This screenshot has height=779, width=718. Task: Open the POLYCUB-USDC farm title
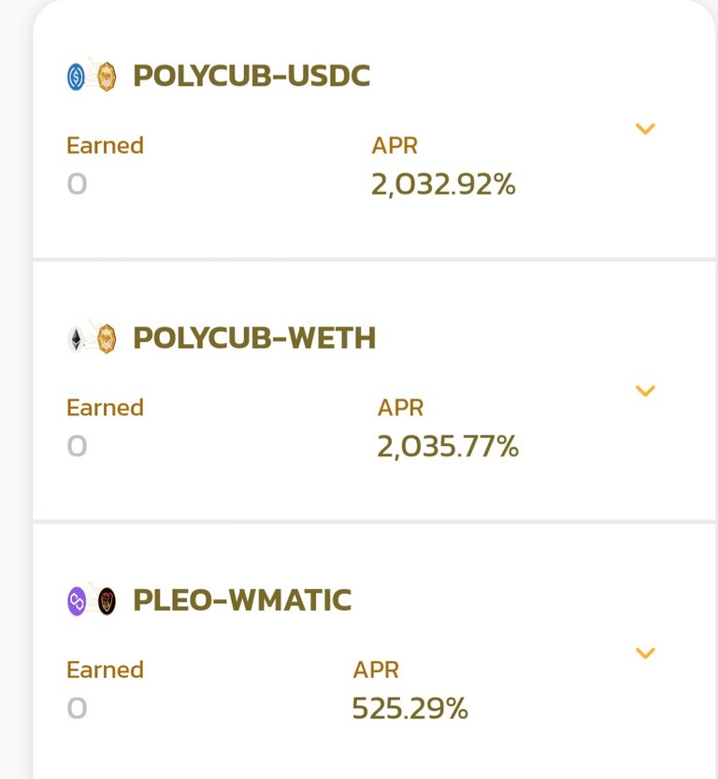[251, 76]
